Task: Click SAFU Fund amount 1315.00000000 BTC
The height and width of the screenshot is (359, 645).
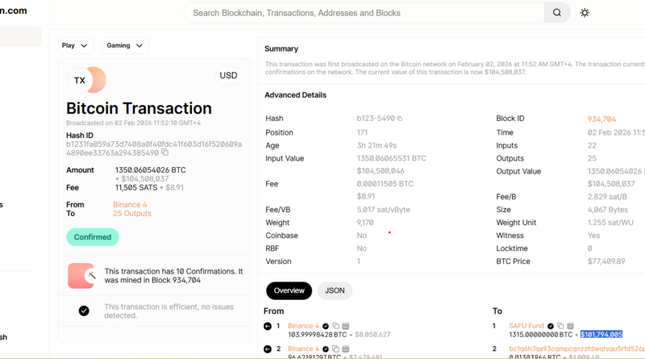Action: (540, 335)
